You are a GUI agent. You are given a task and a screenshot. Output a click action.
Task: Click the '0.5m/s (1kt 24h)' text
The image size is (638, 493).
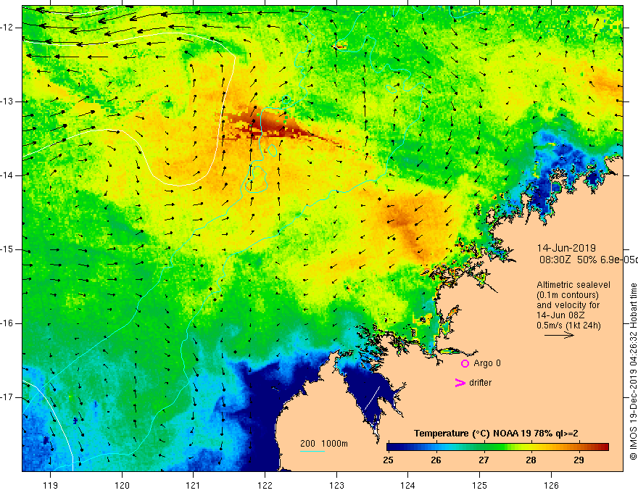(x=568, y=326)
